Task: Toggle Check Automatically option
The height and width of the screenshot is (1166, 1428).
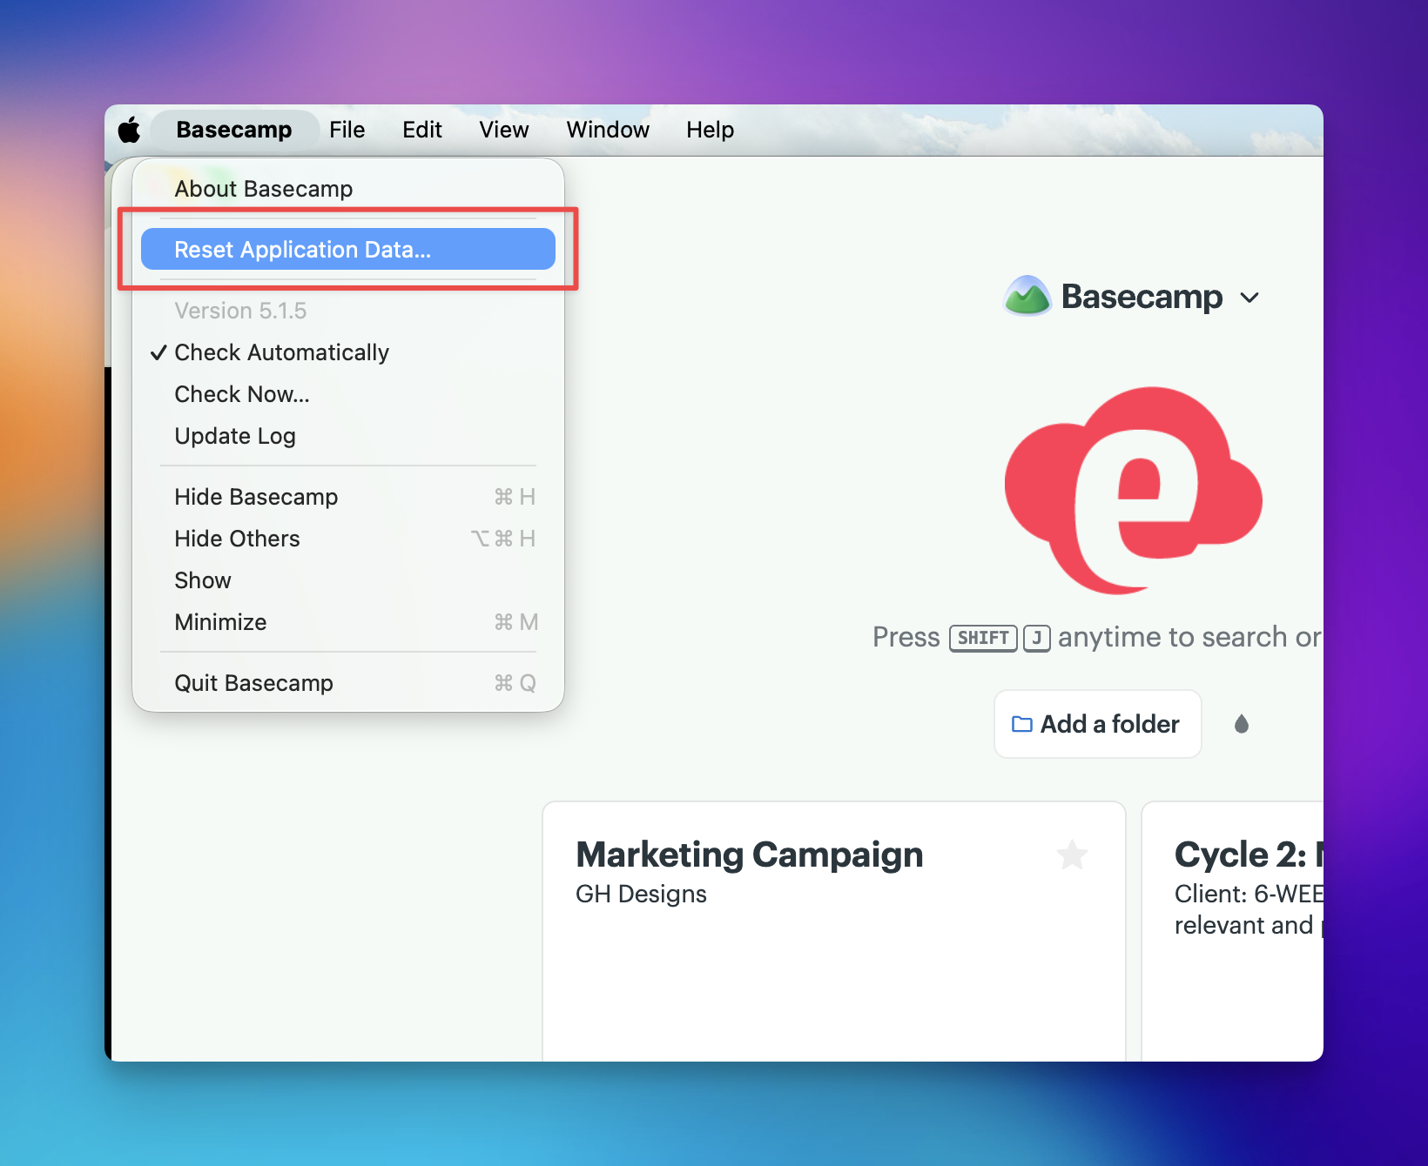Action: click(348, 352)
